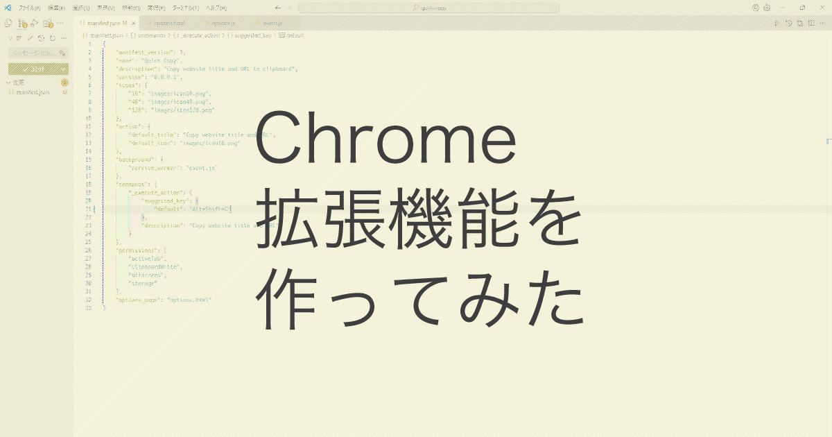
Task: Click the settings gear icon in title bar
Action: pyautogui.click(x=767, y=8)
